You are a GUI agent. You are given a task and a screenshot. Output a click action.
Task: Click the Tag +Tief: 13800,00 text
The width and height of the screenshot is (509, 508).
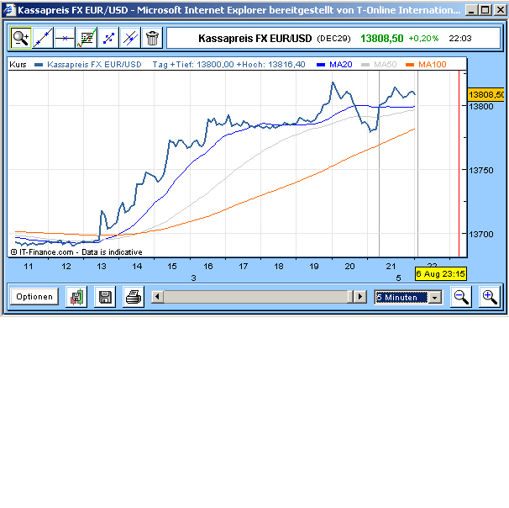coord(193,65)
